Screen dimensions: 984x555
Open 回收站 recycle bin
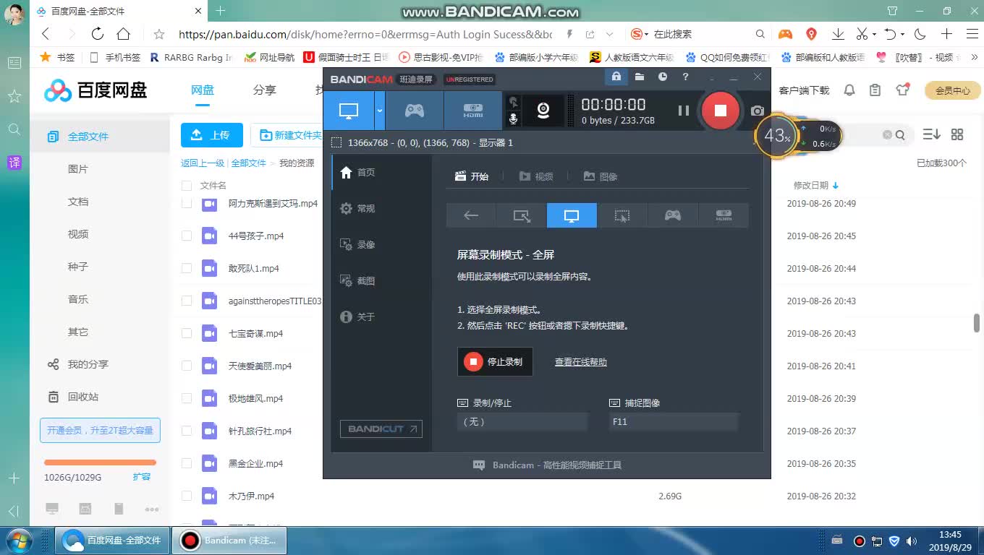(83, 397)
